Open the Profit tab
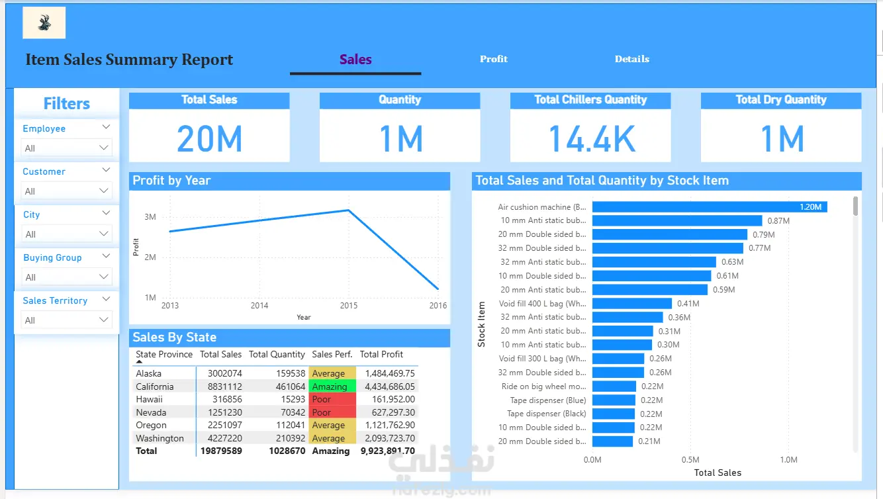 [494, 59]
